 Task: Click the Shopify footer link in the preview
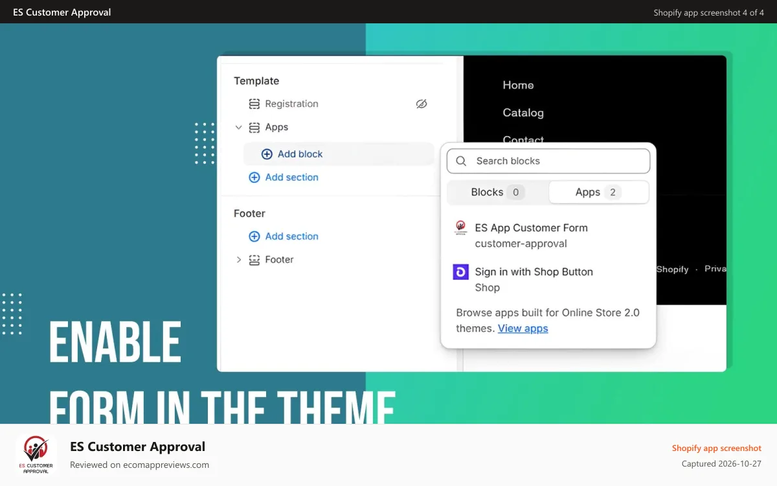coord(672,269)
